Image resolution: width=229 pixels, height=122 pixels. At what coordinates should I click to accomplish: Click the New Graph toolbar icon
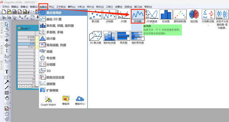pos(20,12)
